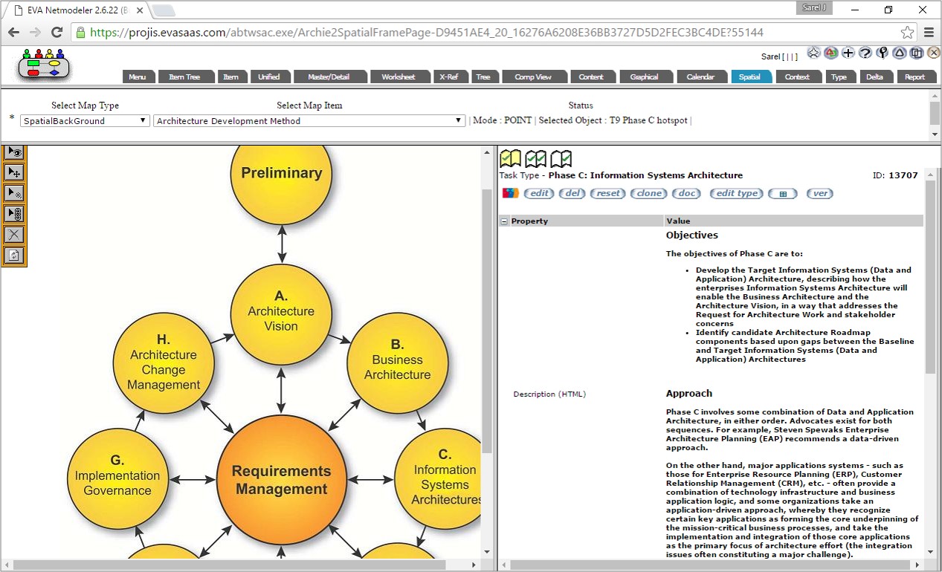Reload the browser page
Image resolution: width=942 pixels, height=572 pixels.
click(57, 33)
